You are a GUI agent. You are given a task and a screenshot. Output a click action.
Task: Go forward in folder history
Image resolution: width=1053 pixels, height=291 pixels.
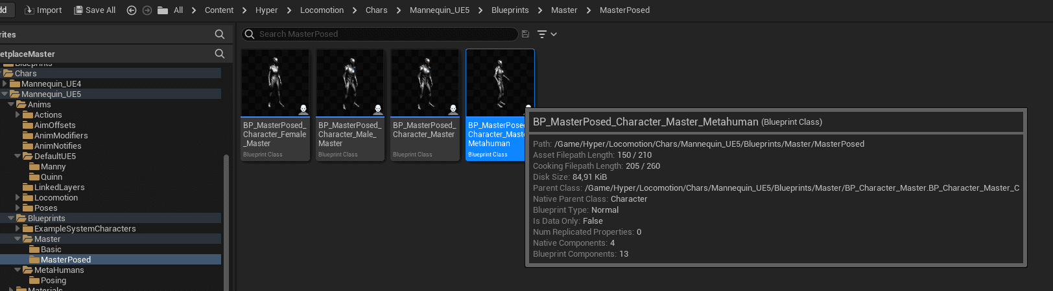click(x=147, y=10)
